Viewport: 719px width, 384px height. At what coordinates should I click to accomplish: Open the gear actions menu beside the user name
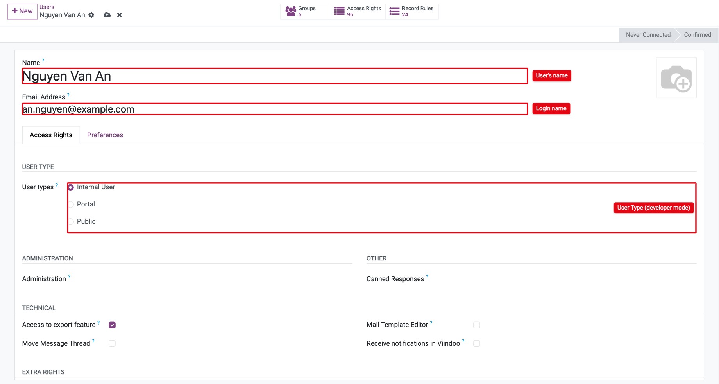coord(91,15)
